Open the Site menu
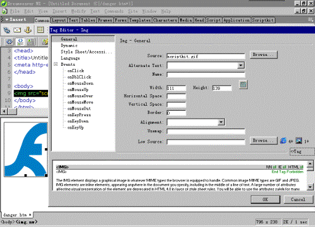Screen dimensions: 315x227 pos(133,11)
